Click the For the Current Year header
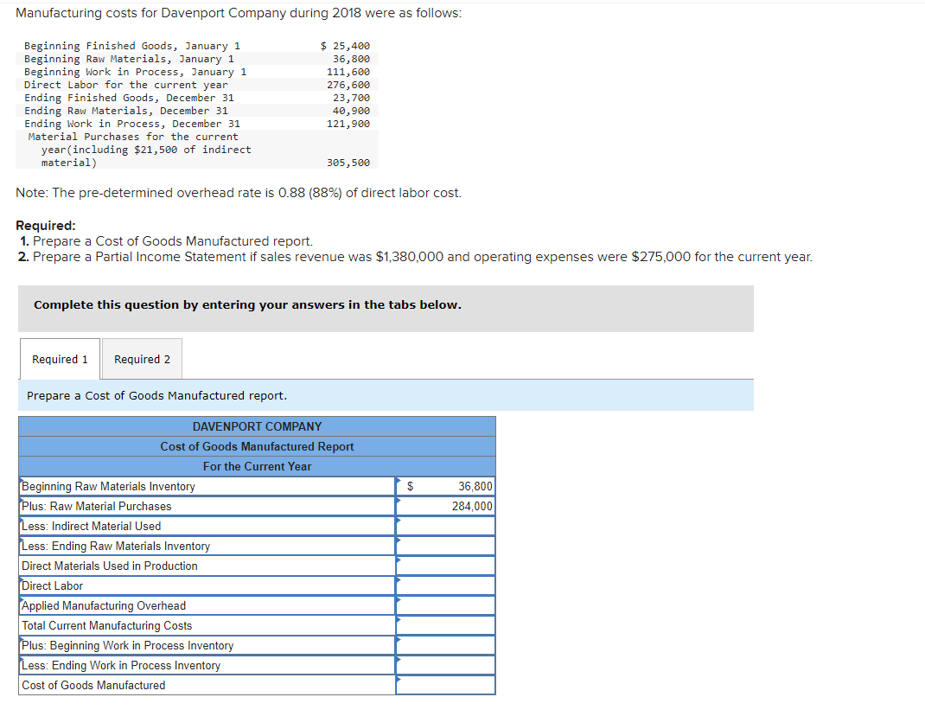 [258, 466]
